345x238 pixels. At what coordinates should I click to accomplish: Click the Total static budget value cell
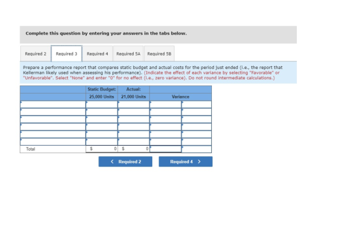[x=102, y=149]
